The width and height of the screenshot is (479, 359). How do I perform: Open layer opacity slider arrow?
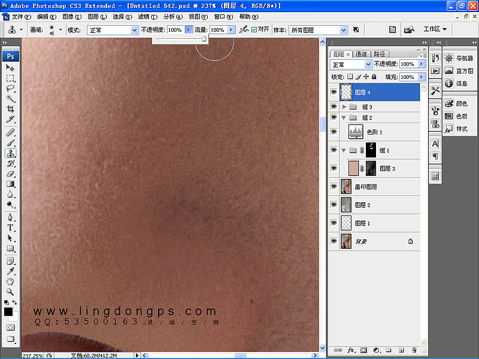(x=422, y=64)
